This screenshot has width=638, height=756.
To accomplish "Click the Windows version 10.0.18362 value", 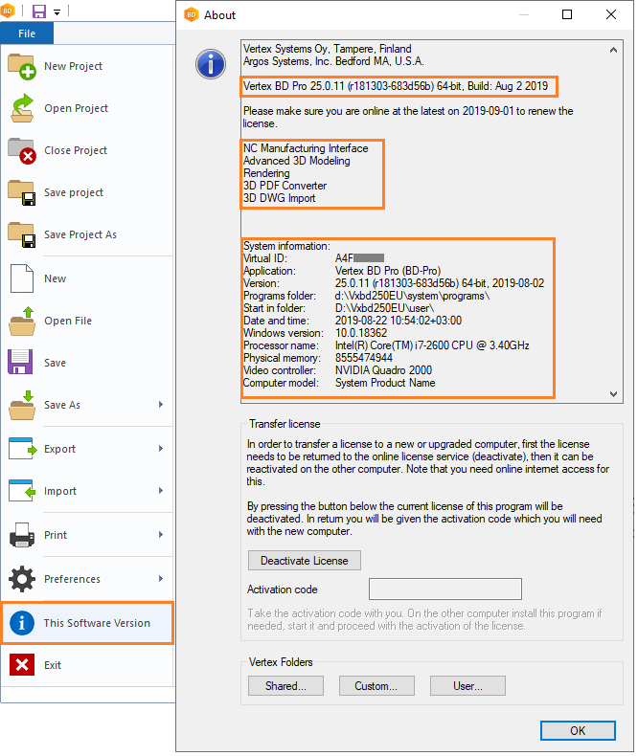I will [361, 333].
